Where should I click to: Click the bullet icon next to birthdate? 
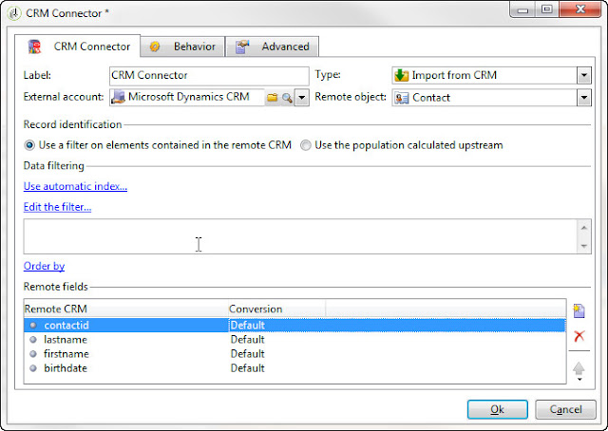tap(33, 367)
